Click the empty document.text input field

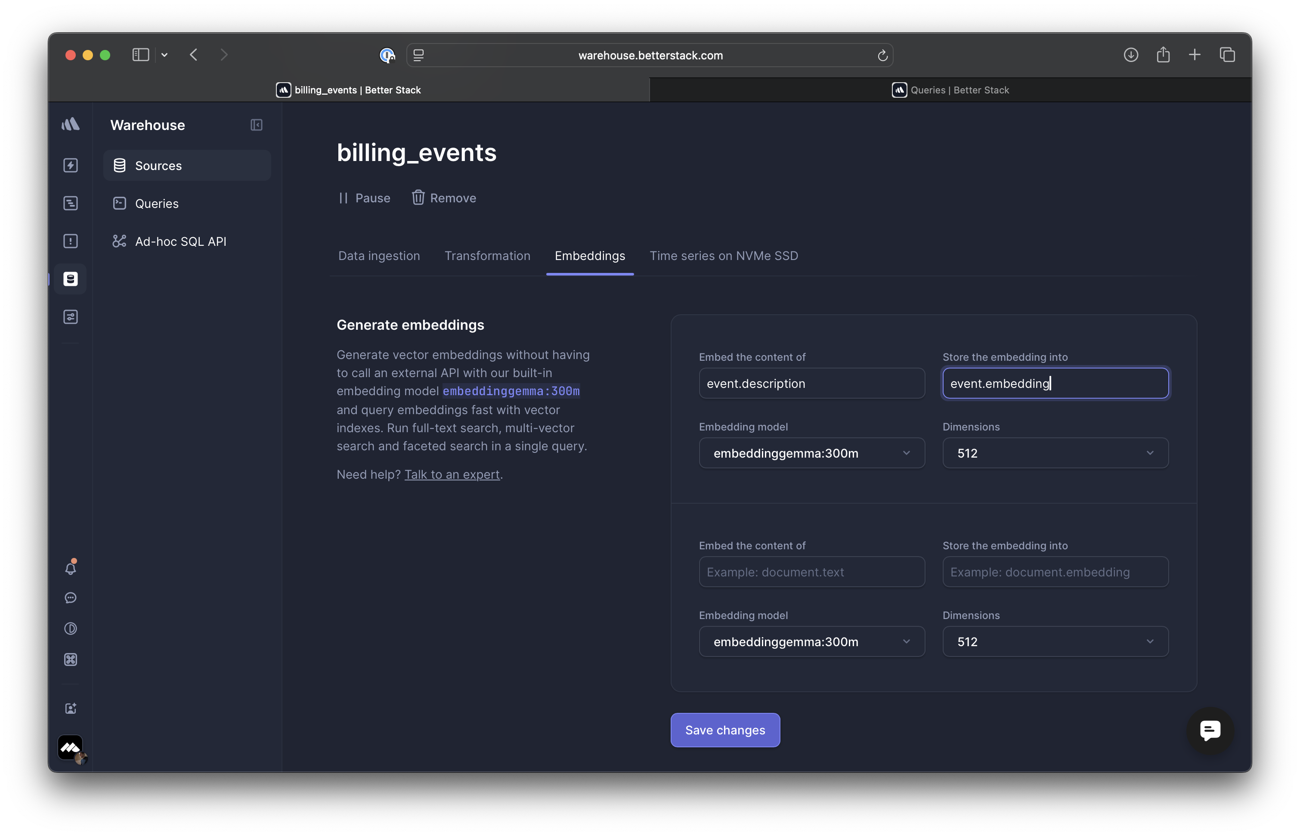click(x=811, y=572)
